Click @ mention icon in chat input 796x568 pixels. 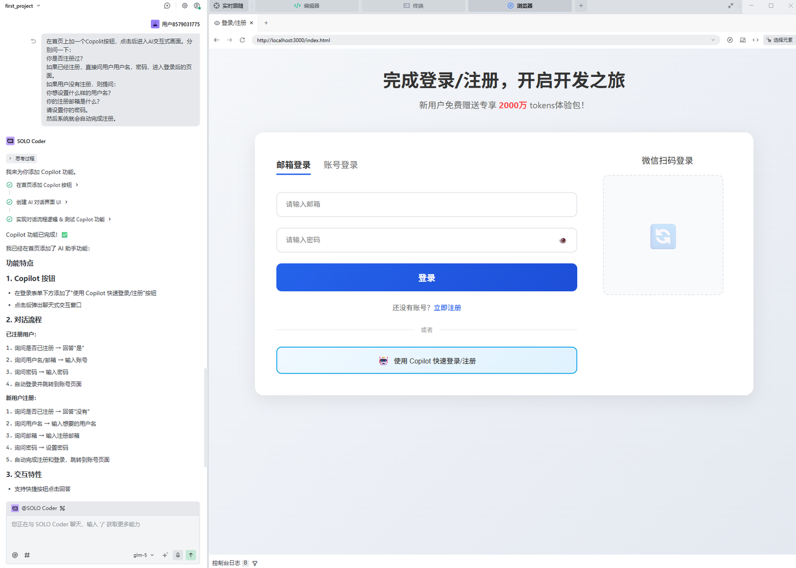tap(15, 555)
